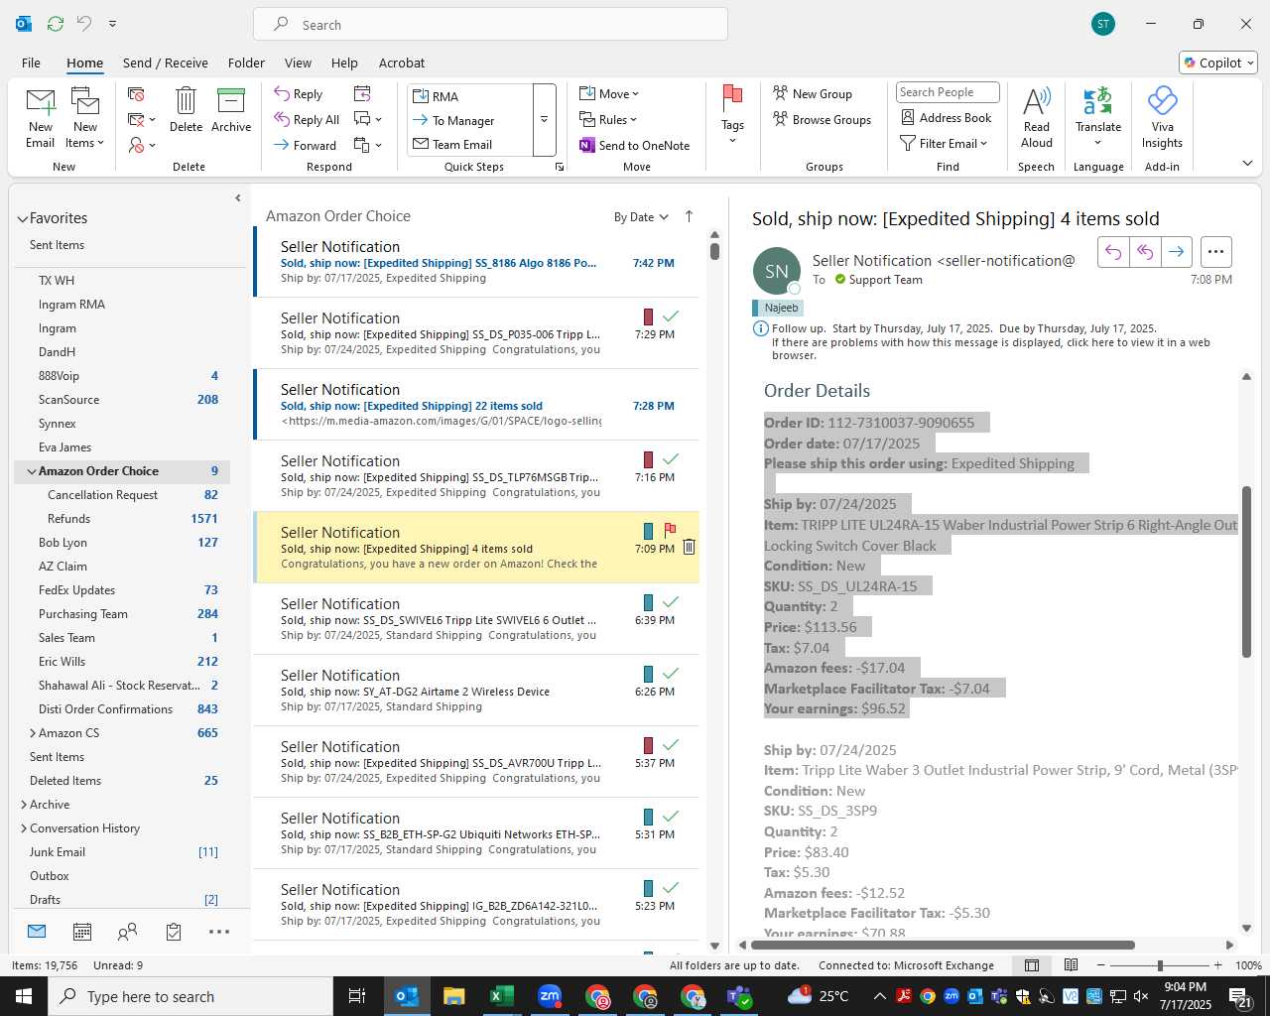Open the By Date sort dropdown
Viewport: 1270px width, 1016px height.
point(641,217)
